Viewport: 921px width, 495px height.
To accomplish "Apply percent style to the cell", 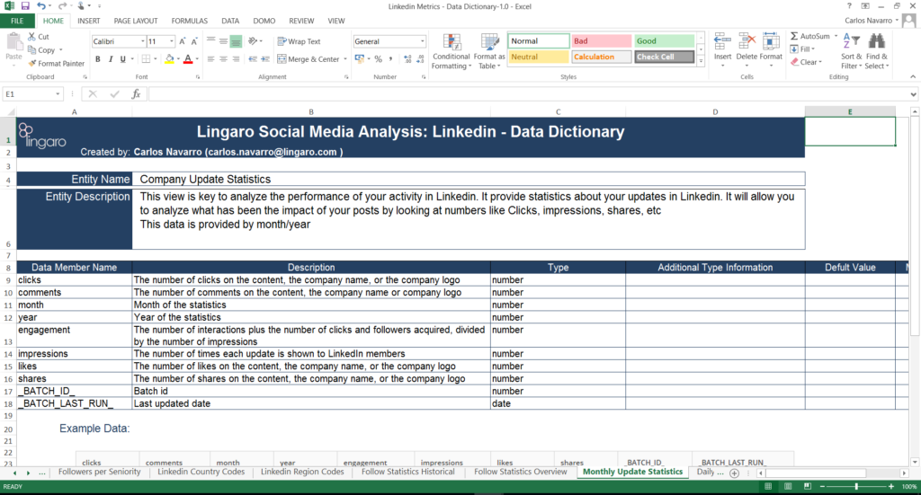I will pyautogui.click(x=379, y=58).
